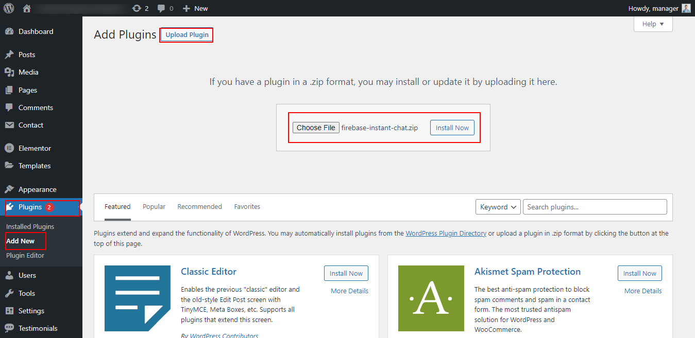Click the Contact envelope icon
Screen dimensions: 695x338
[x=9, y=125]
